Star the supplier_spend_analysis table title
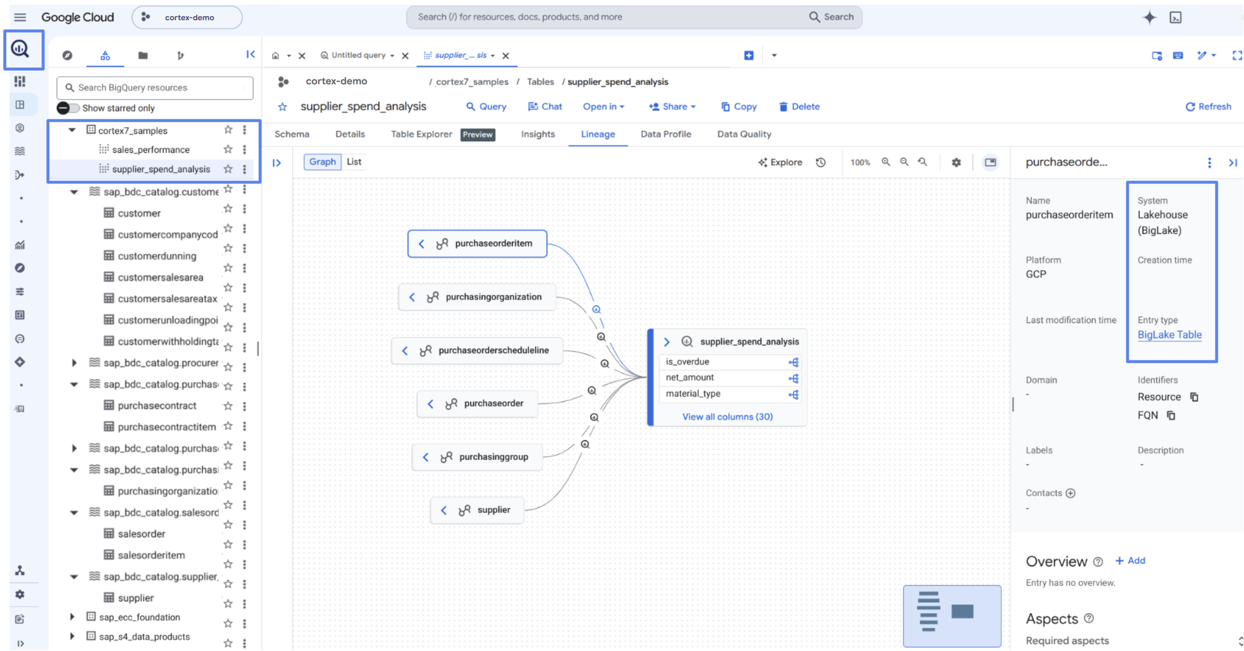The height and width of the screenshot is (651, 1244). click(282, 107)
